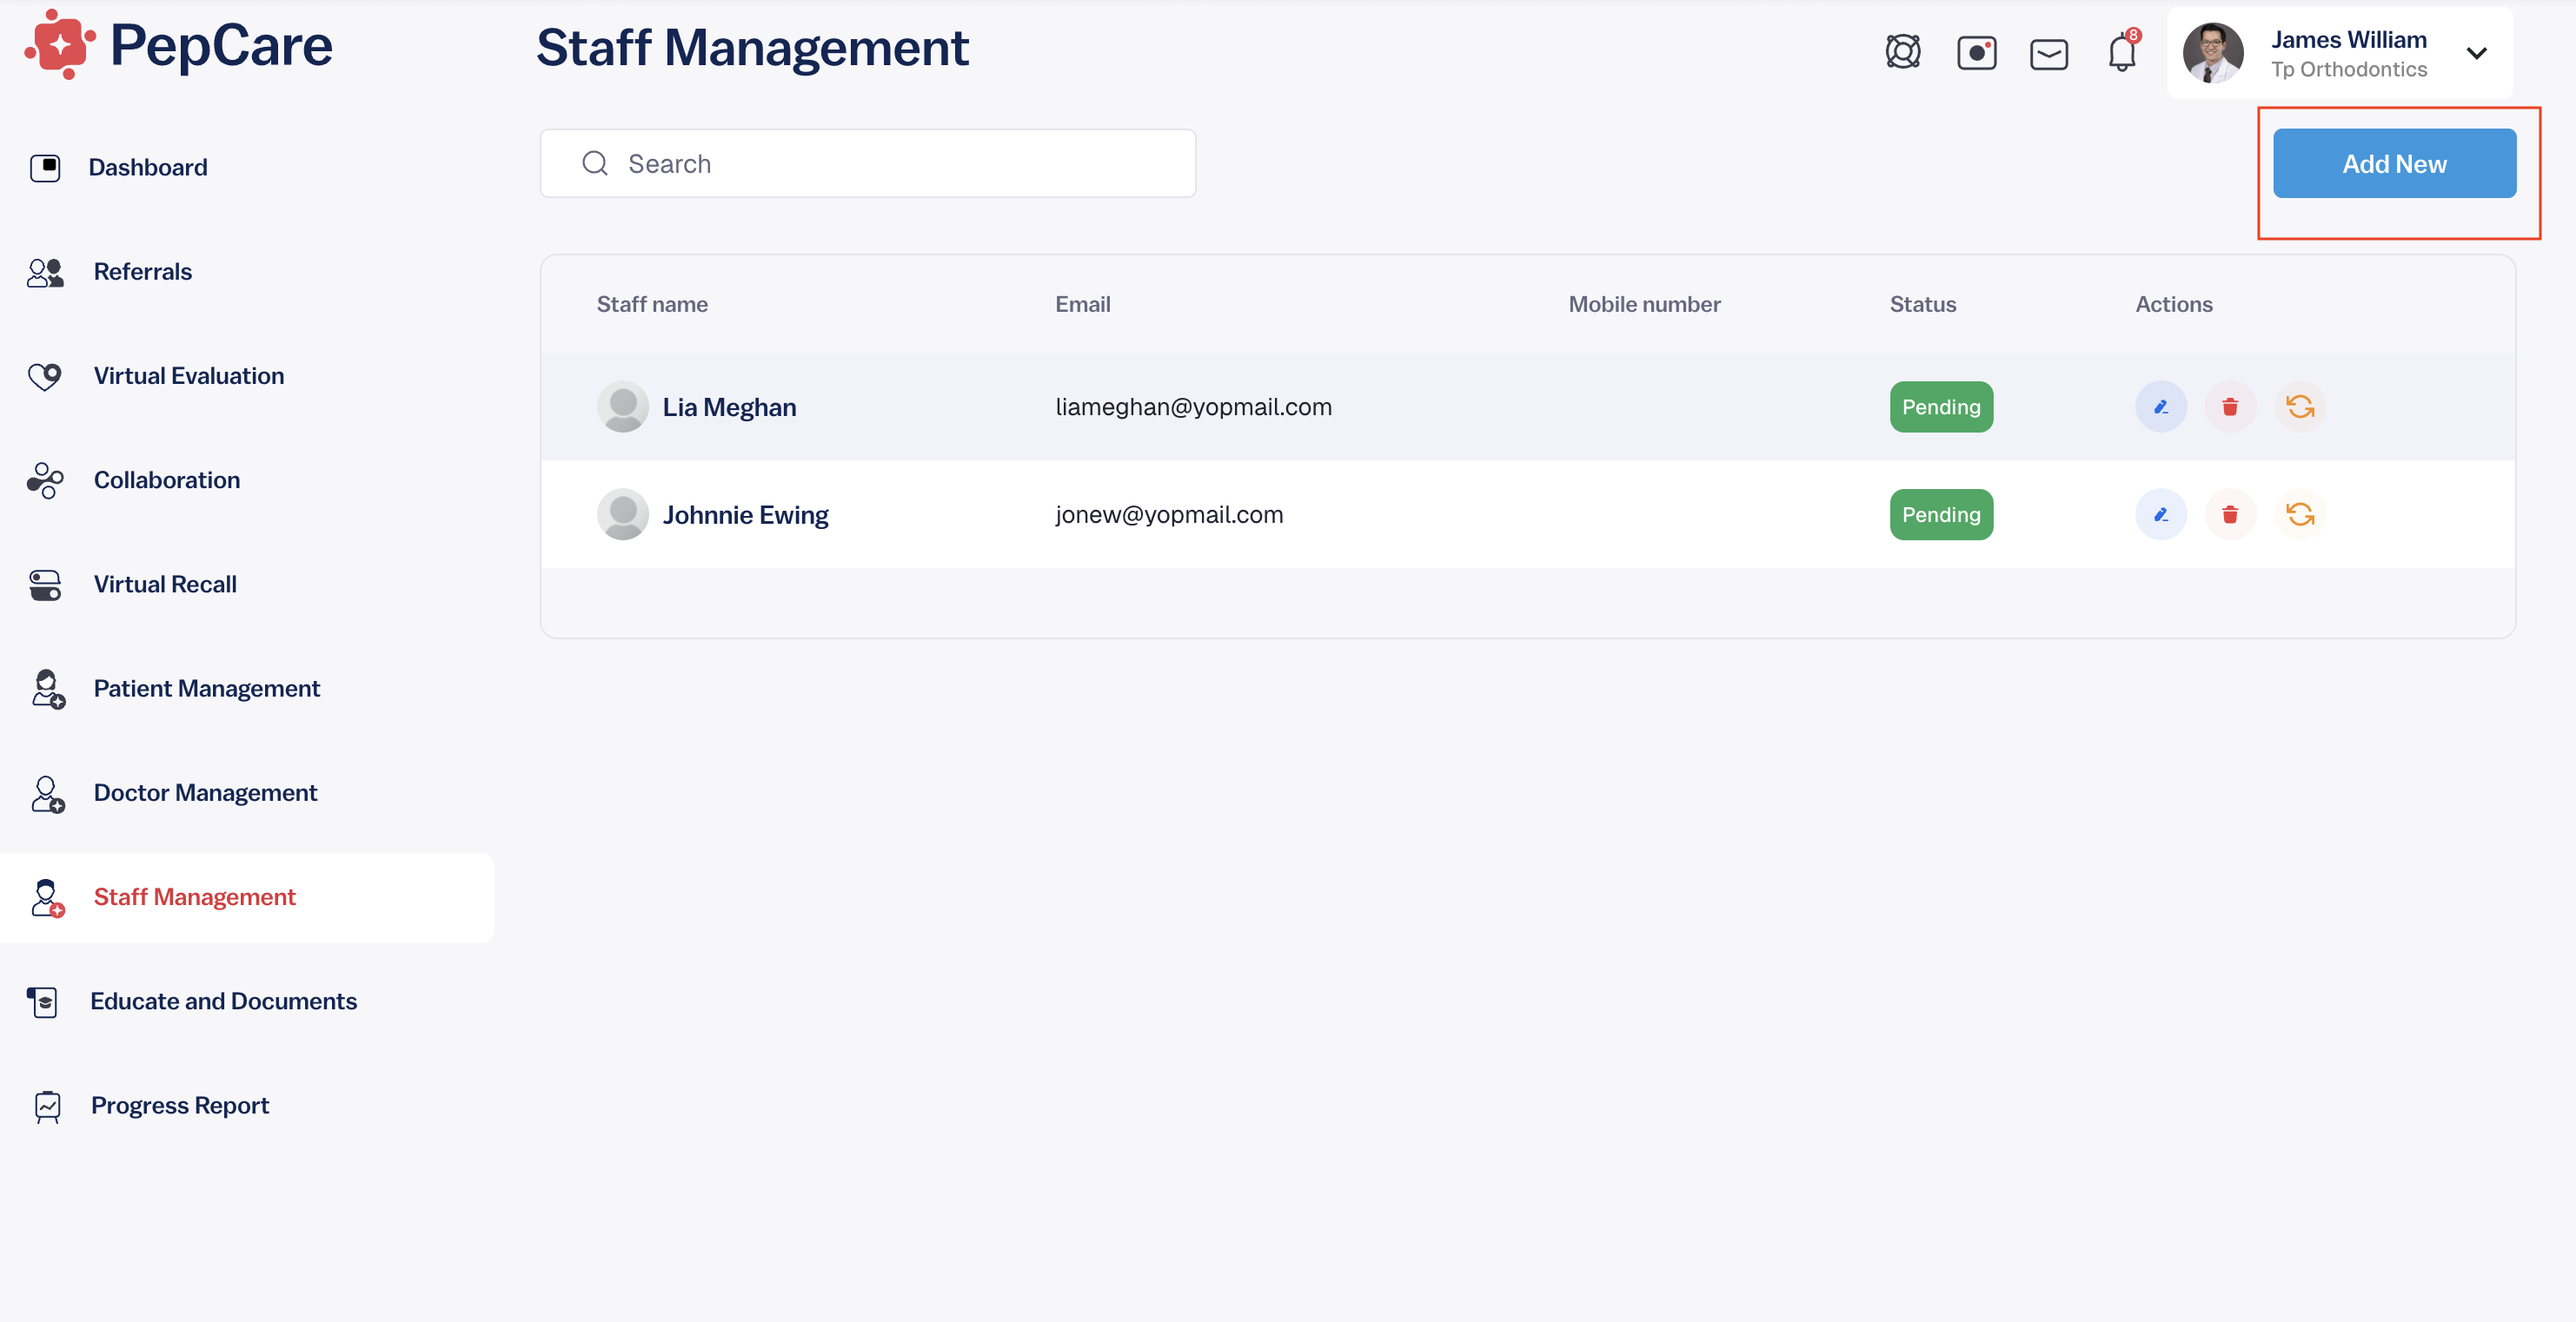Edit Johnnie Ewing staff entry

pyautogui.click(x=2161, y=514)
